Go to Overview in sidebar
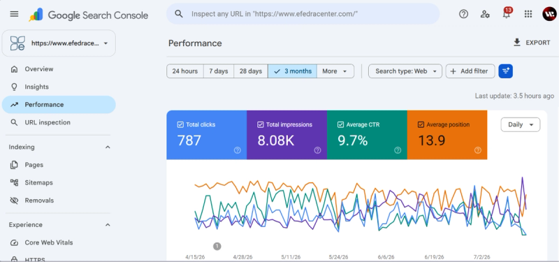The image size is (559, 262). coord(59,69)
